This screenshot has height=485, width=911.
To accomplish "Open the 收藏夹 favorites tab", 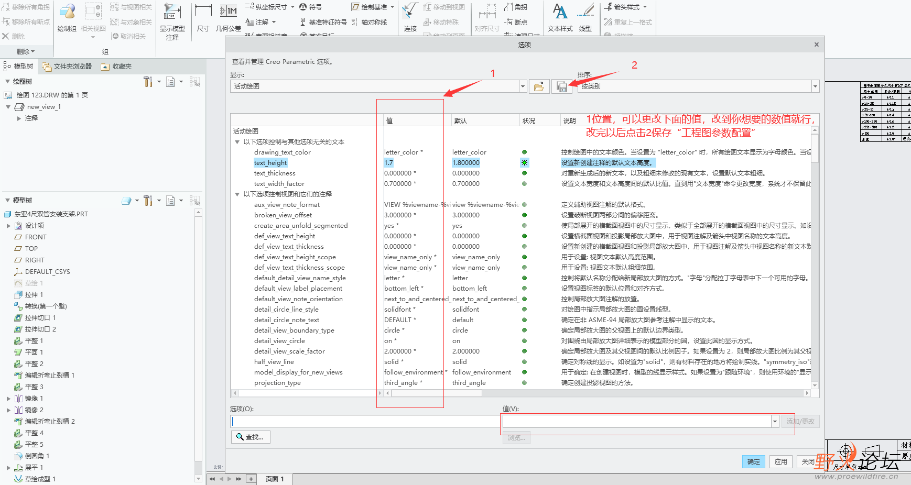I will pos(117,67).
